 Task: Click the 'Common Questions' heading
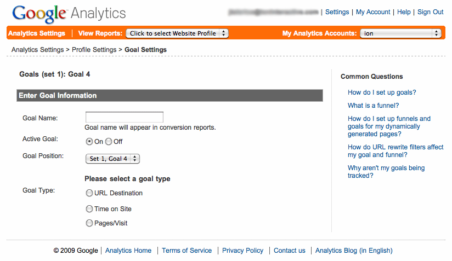pos(371,77)
